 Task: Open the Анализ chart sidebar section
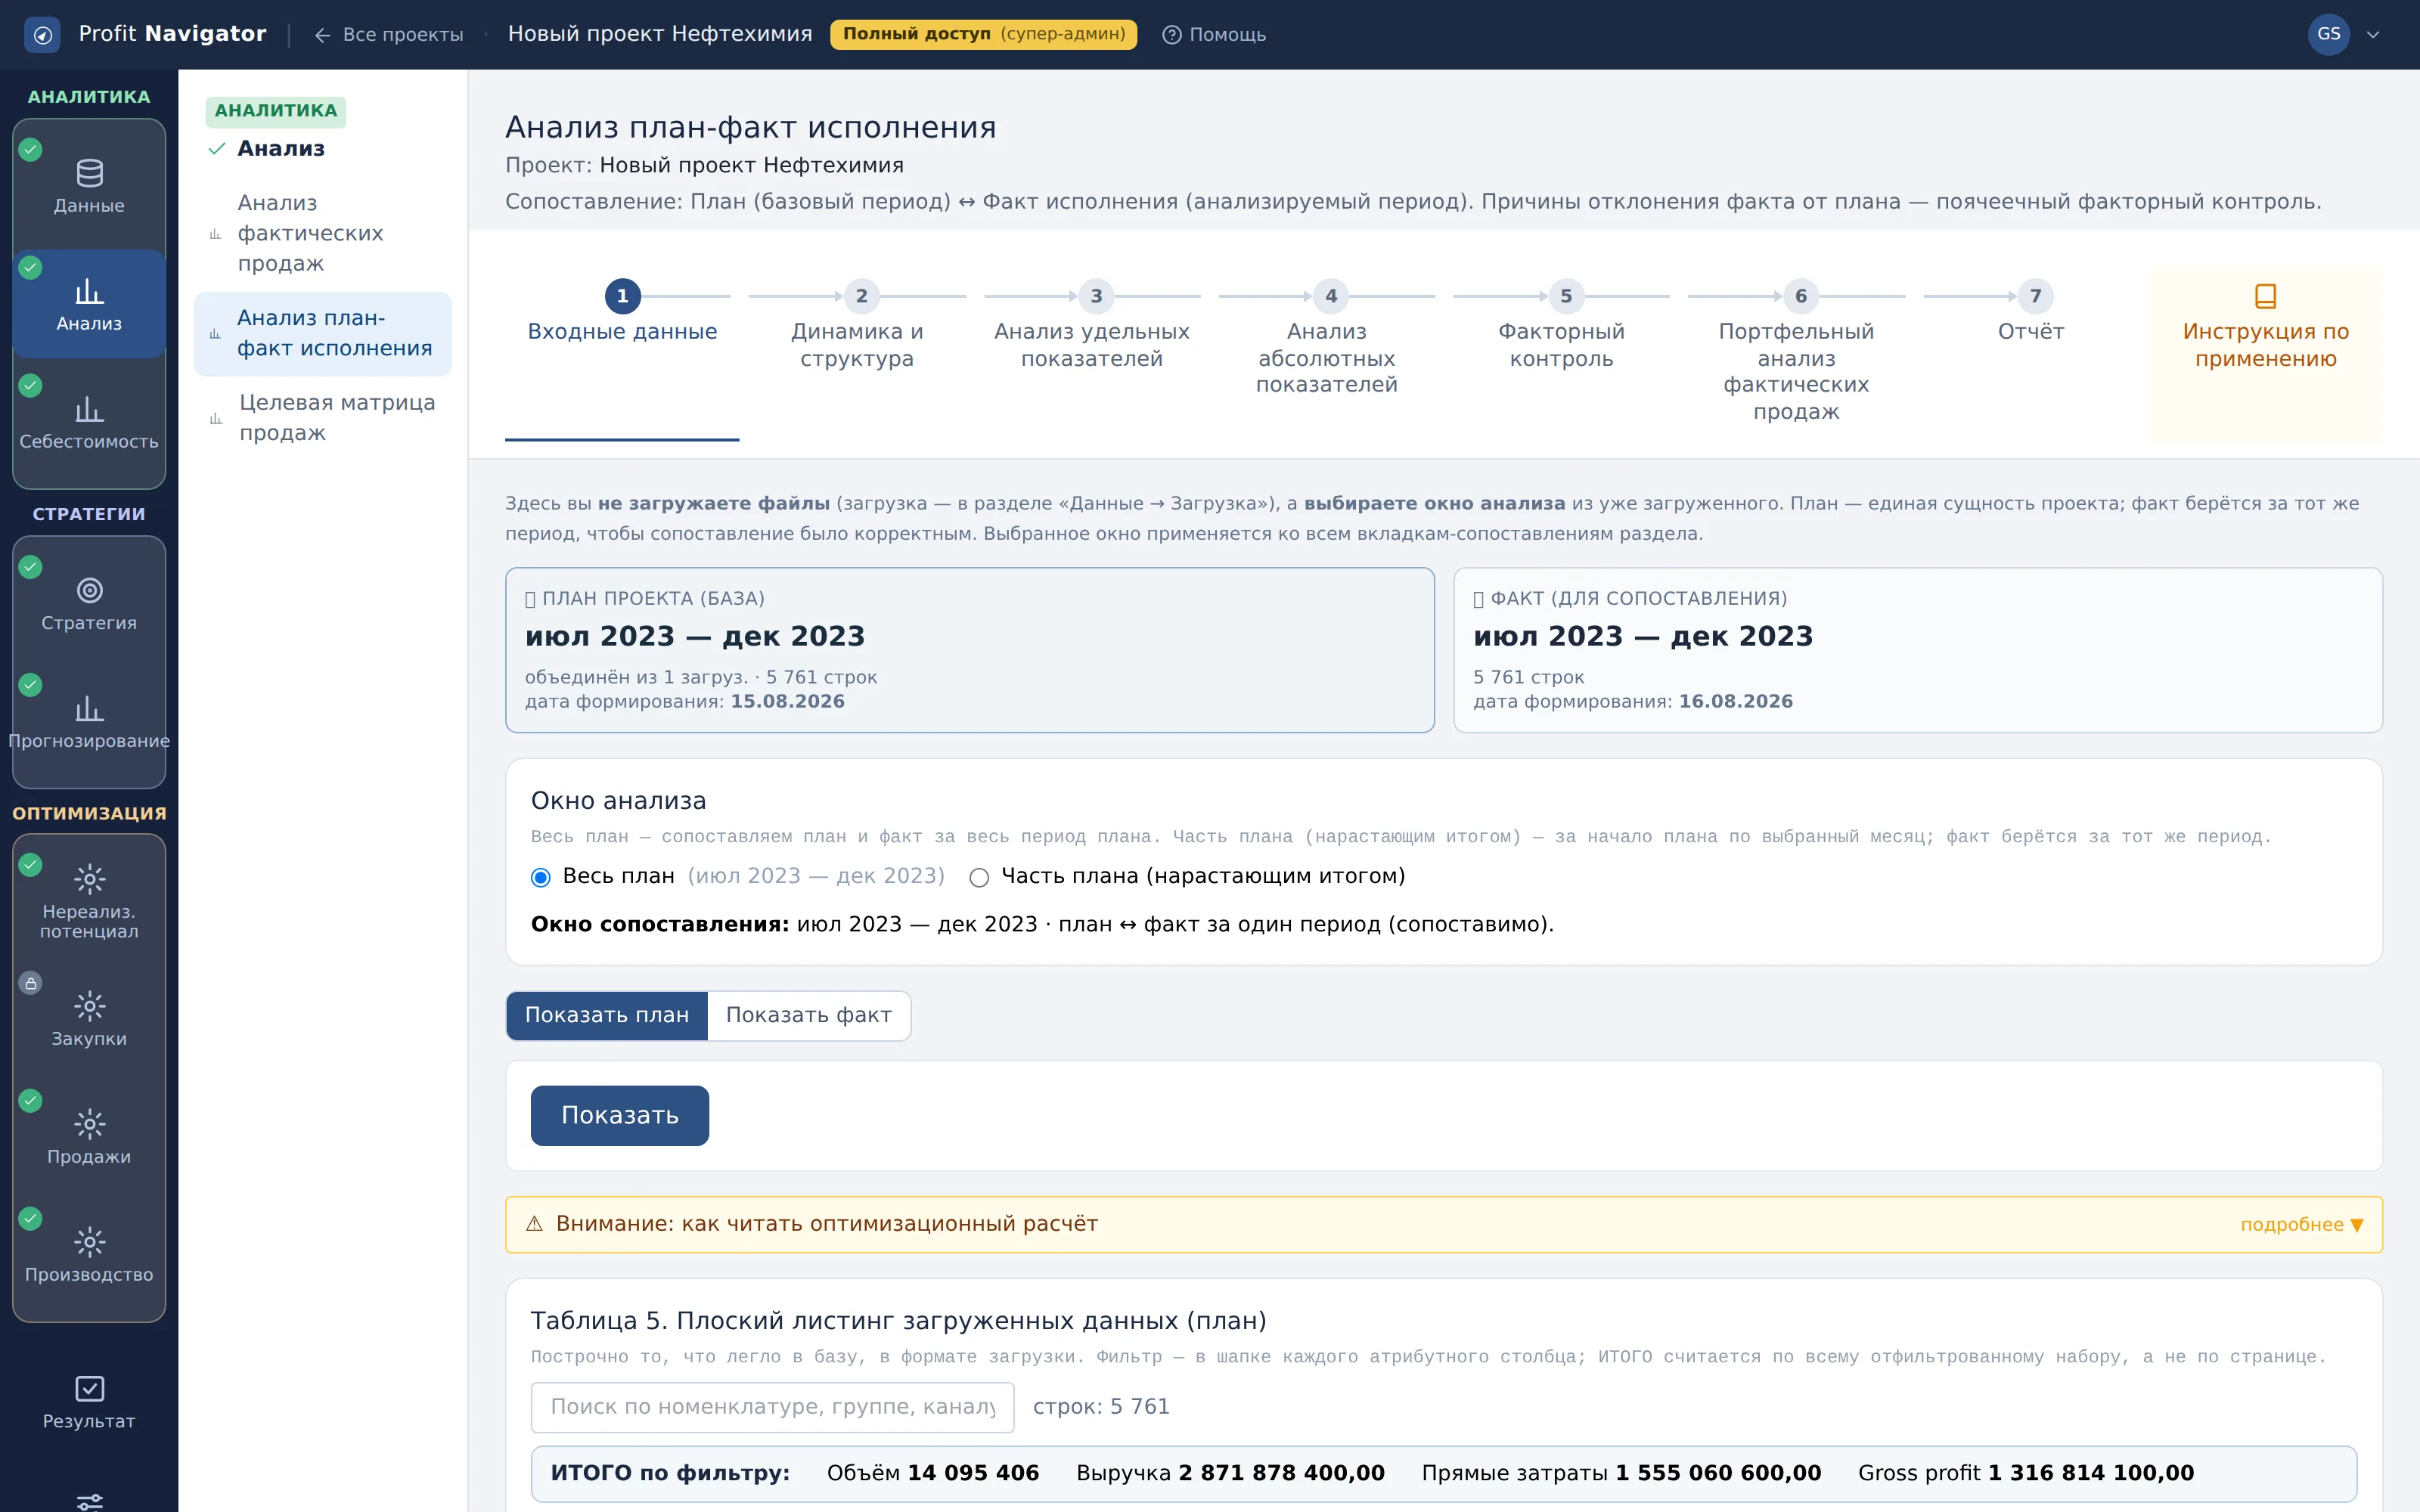tap(89, 304)
